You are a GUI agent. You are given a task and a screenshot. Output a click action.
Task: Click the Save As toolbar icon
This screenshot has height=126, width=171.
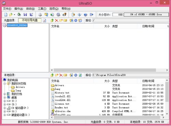click(31, 14)
